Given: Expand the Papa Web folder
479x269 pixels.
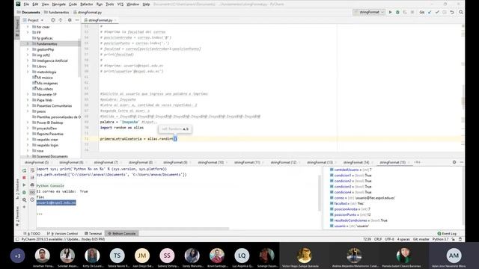Looking at the screenshot, I should [28, 100].
